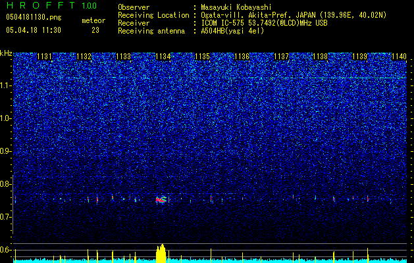Click the HROFFT 1.0.0 title text

51,5
